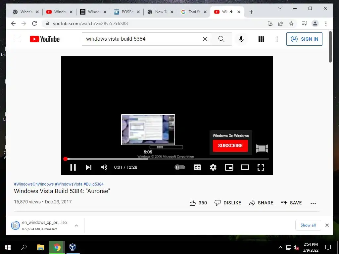Click the channel watermark icon in video
Image resolution: width=339 pixels, height=254 pixels.
[x=262, y=148]
